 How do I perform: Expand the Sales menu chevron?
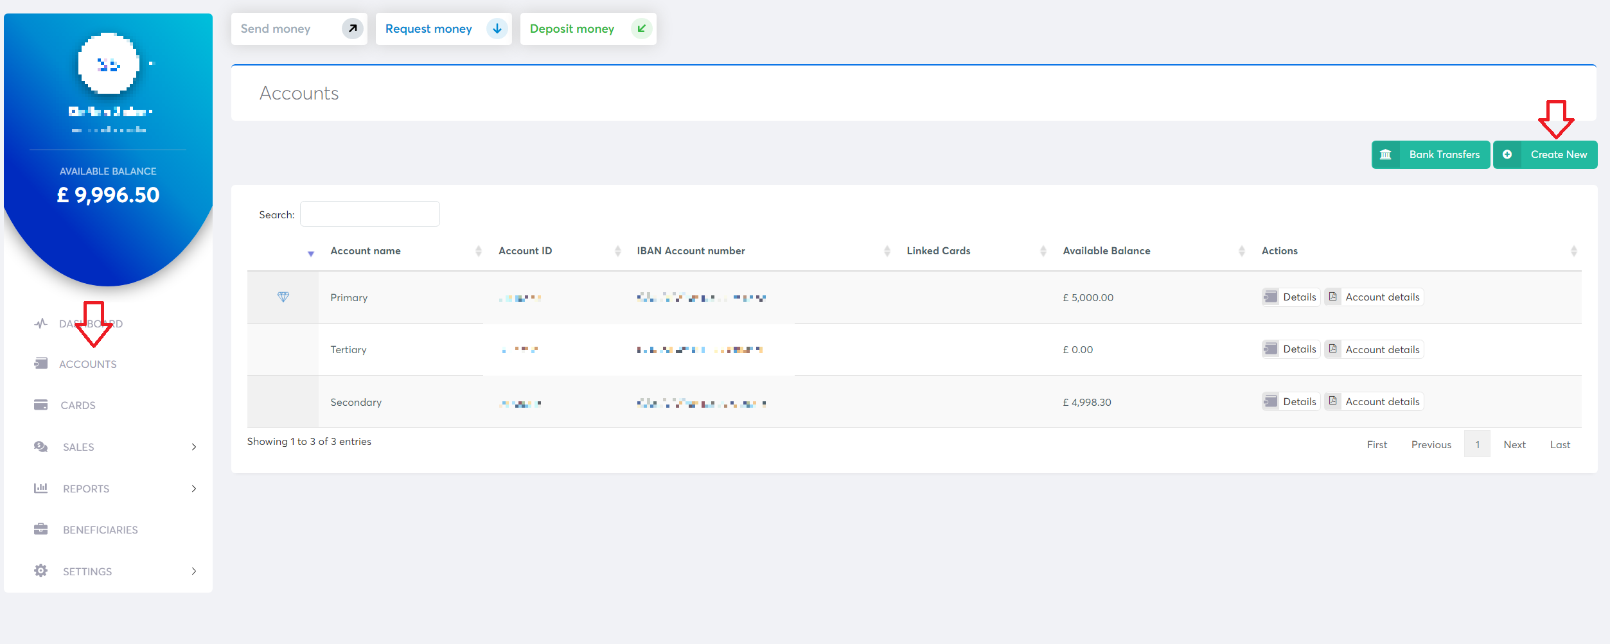pyautogui.click(x=194, y=447)
